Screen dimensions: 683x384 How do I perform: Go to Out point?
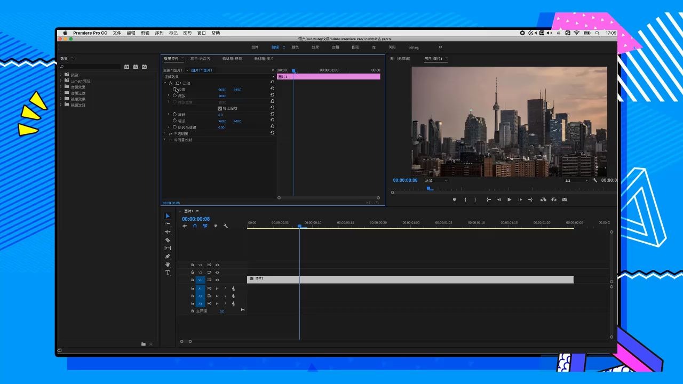530,200
